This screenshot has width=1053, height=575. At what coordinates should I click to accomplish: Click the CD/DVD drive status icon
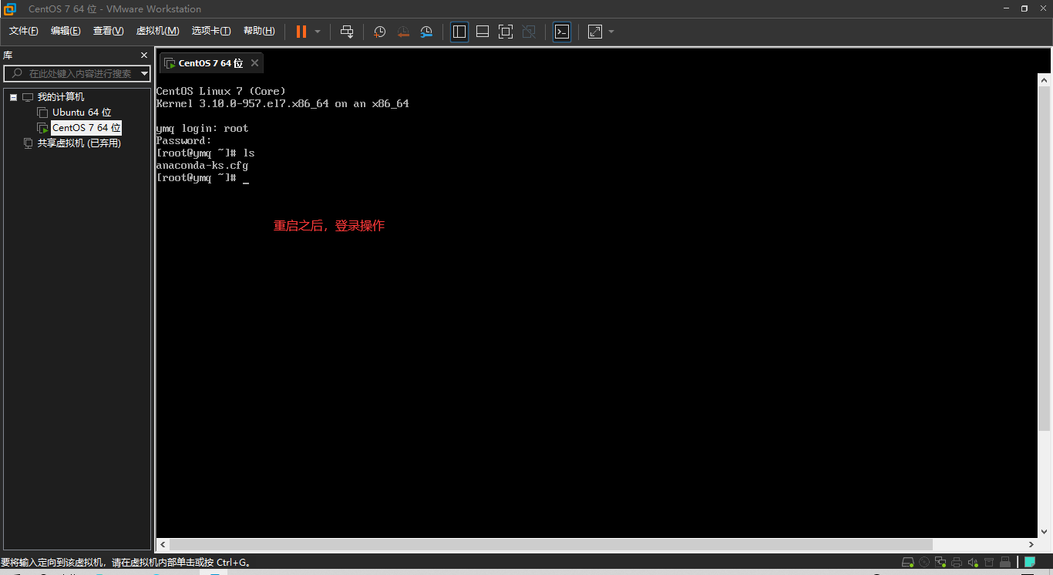tap(924, 562)
